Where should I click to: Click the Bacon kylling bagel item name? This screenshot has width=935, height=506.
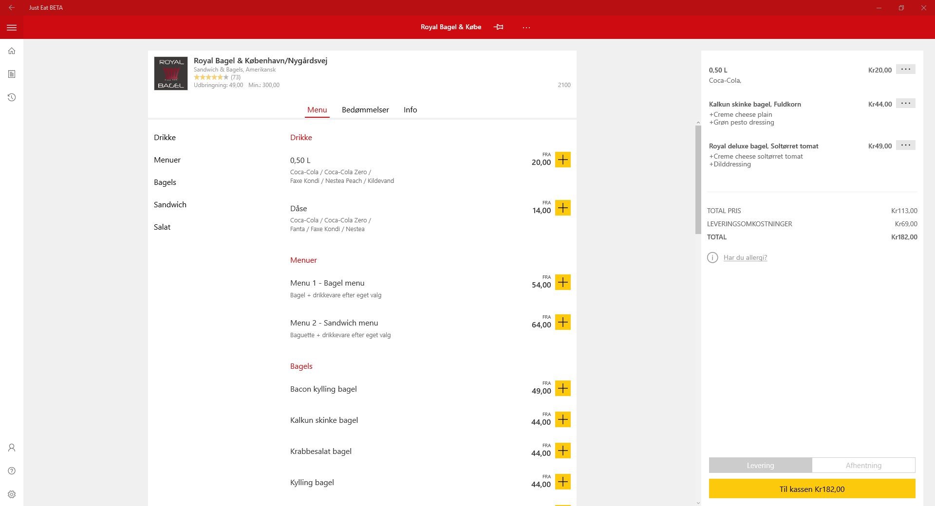323,389
